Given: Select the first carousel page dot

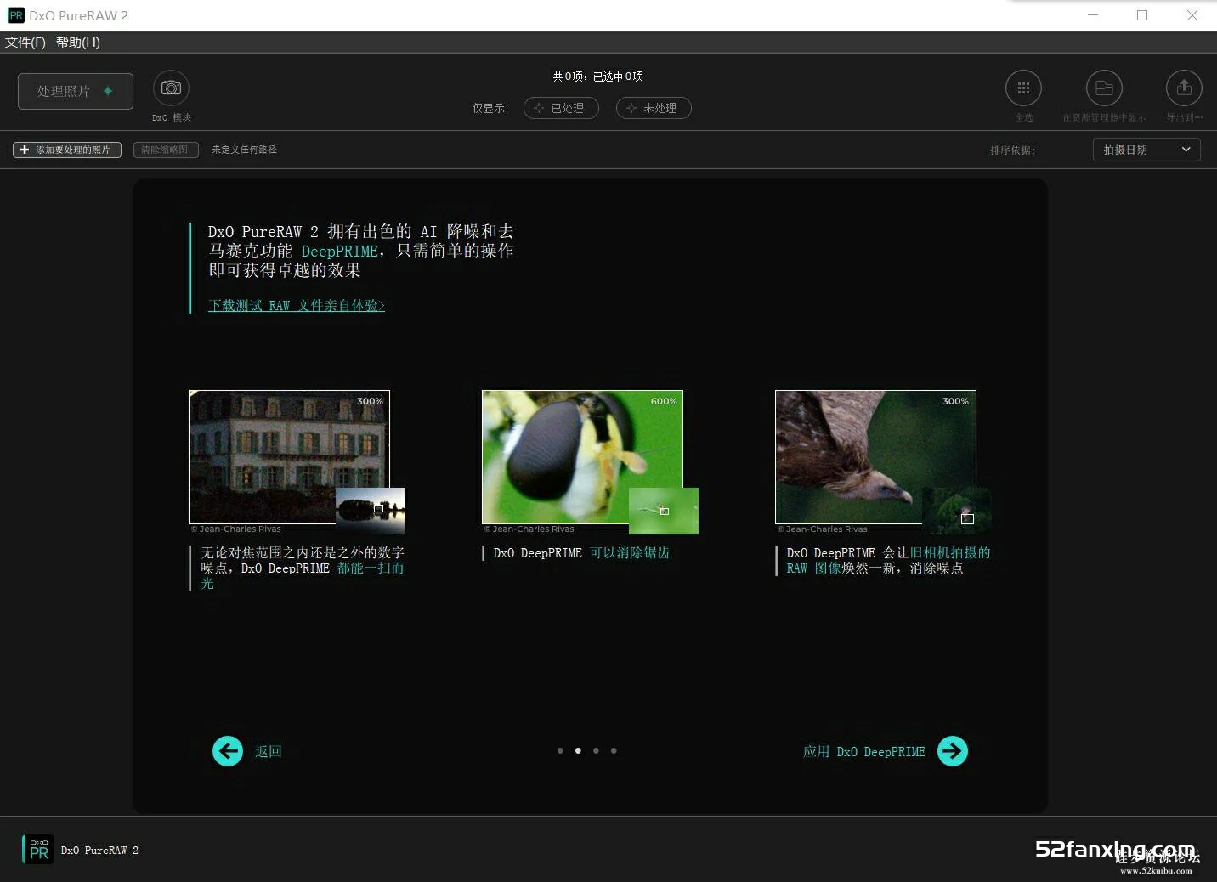Looking at the screenshot, I should (x=560, y=750).
